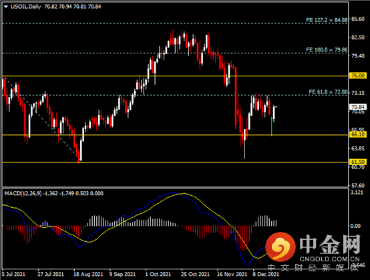Click the 25 Oct 2021 date marker
Screen dimensions: 370x280
pyautogui.click(x=195, y=274)
